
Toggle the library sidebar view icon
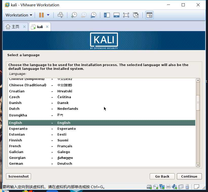107,15
